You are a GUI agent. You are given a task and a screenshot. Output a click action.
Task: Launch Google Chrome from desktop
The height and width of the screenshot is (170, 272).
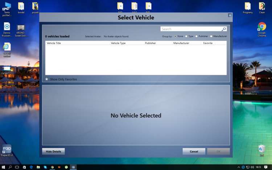(x=262, y=29)
